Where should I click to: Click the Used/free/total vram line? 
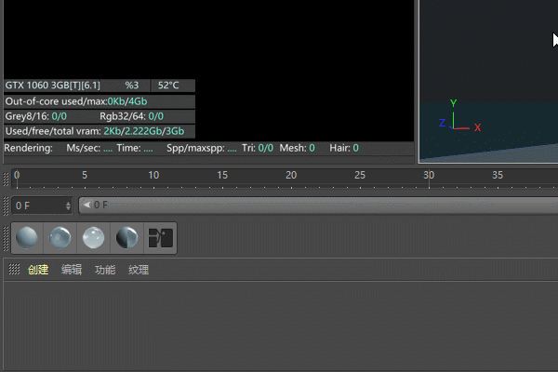tap(95, 131)
